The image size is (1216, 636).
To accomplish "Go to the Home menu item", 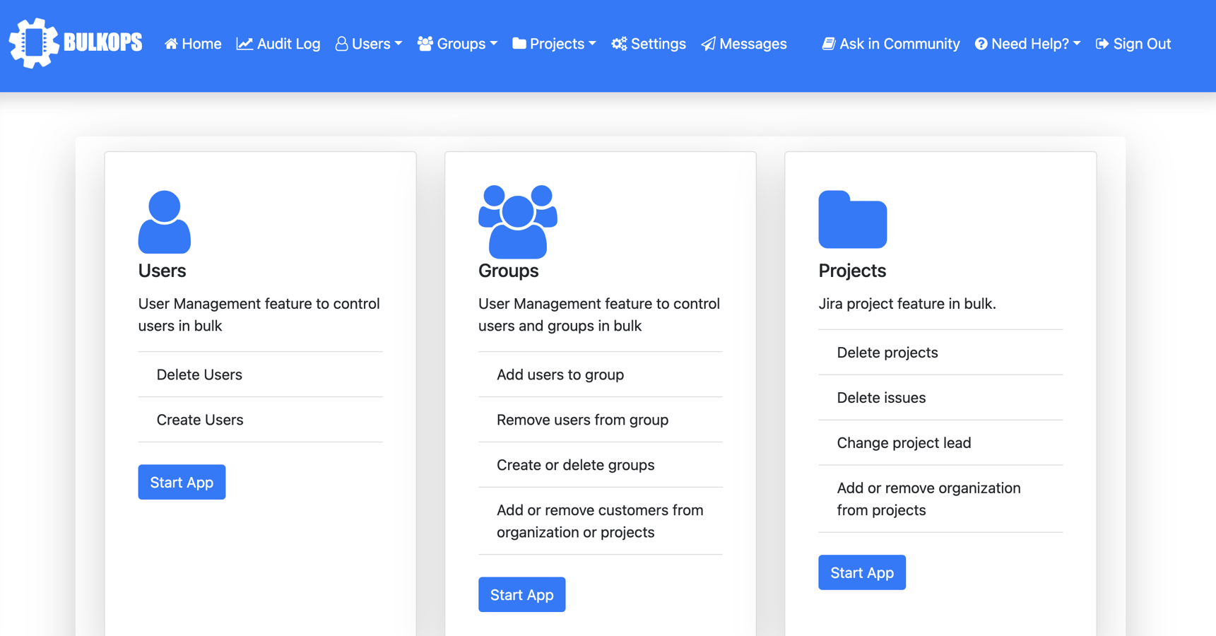I will tap(193, 44).
